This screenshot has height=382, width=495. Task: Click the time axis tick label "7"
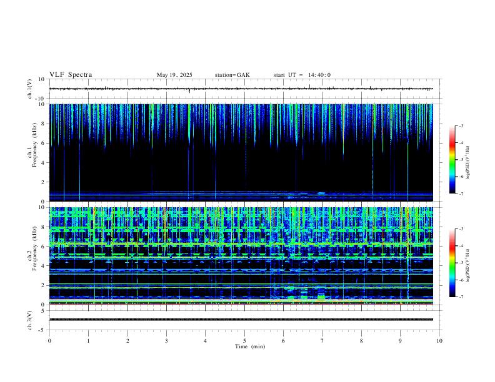[x=322, y=341]
